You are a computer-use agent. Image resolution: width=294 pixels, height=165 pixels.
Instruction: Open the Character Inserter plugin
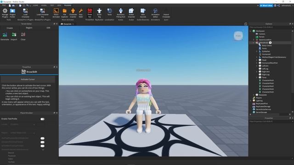(73, 13)
